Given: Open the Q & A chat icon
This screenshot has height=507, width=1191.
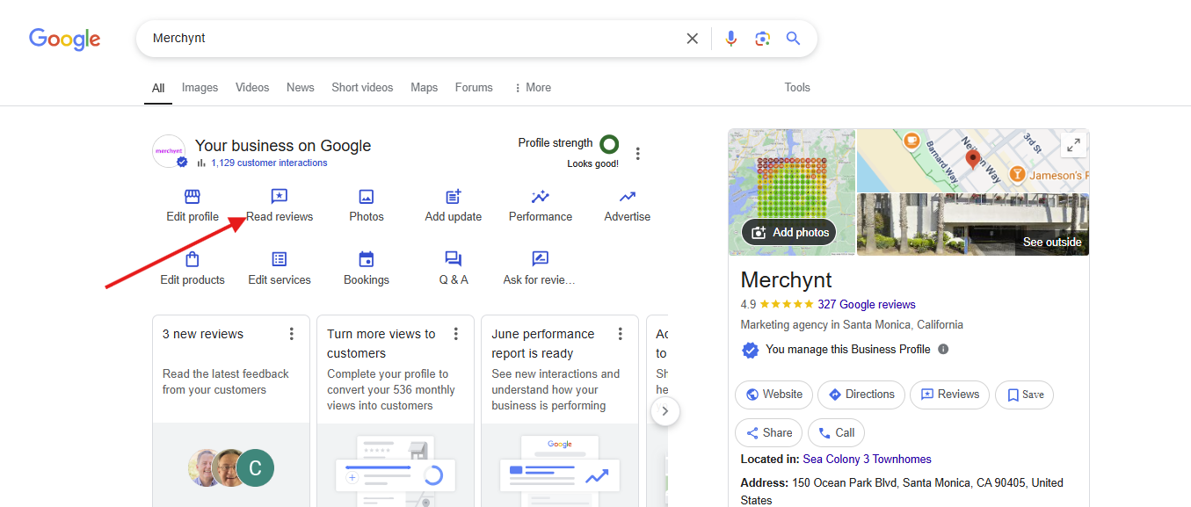Looking at the screenshot, I should [x=454, y=259].
